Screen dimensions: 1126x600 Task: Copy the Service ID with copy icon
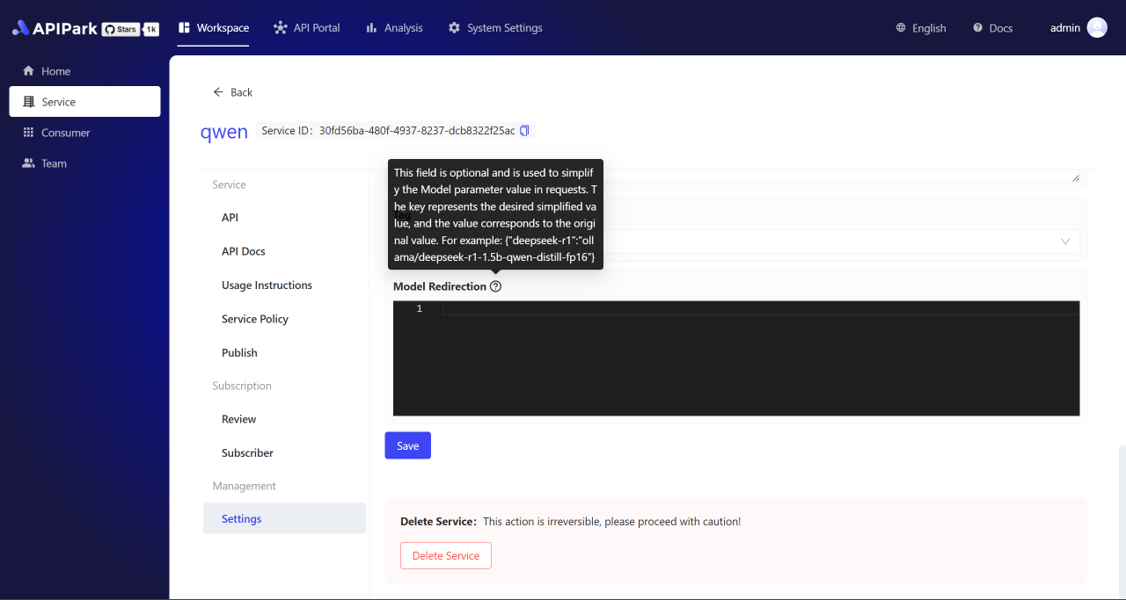(x=524, y=130)
